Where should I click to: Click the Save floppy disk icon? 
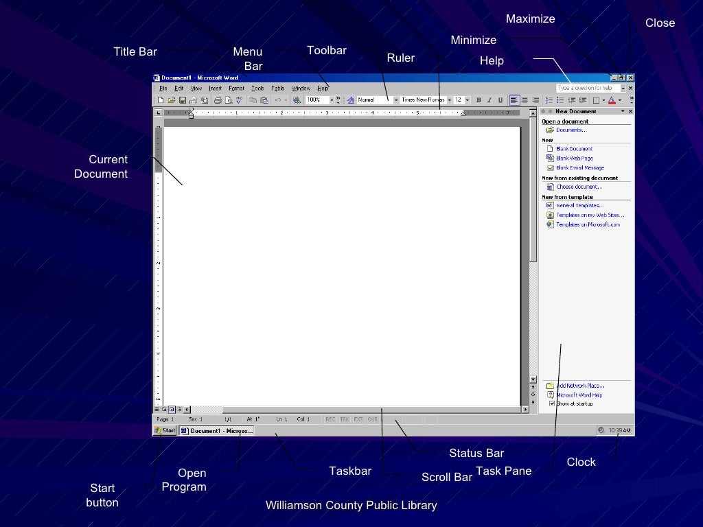pos(183,100)
